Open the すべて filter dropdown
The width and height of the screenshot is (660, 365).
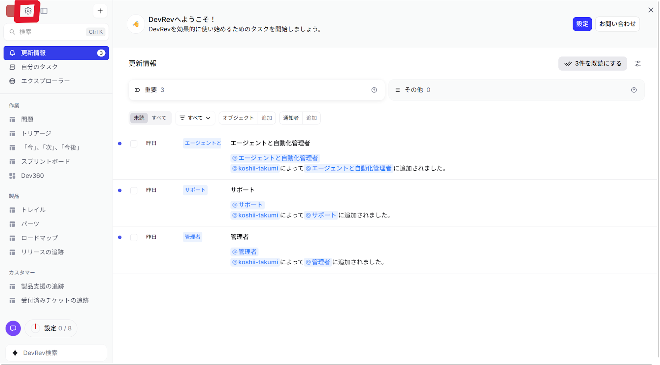coord(195,118)
